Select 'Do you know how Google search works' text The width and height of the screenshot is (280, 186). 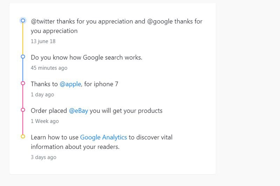point(86,57)
